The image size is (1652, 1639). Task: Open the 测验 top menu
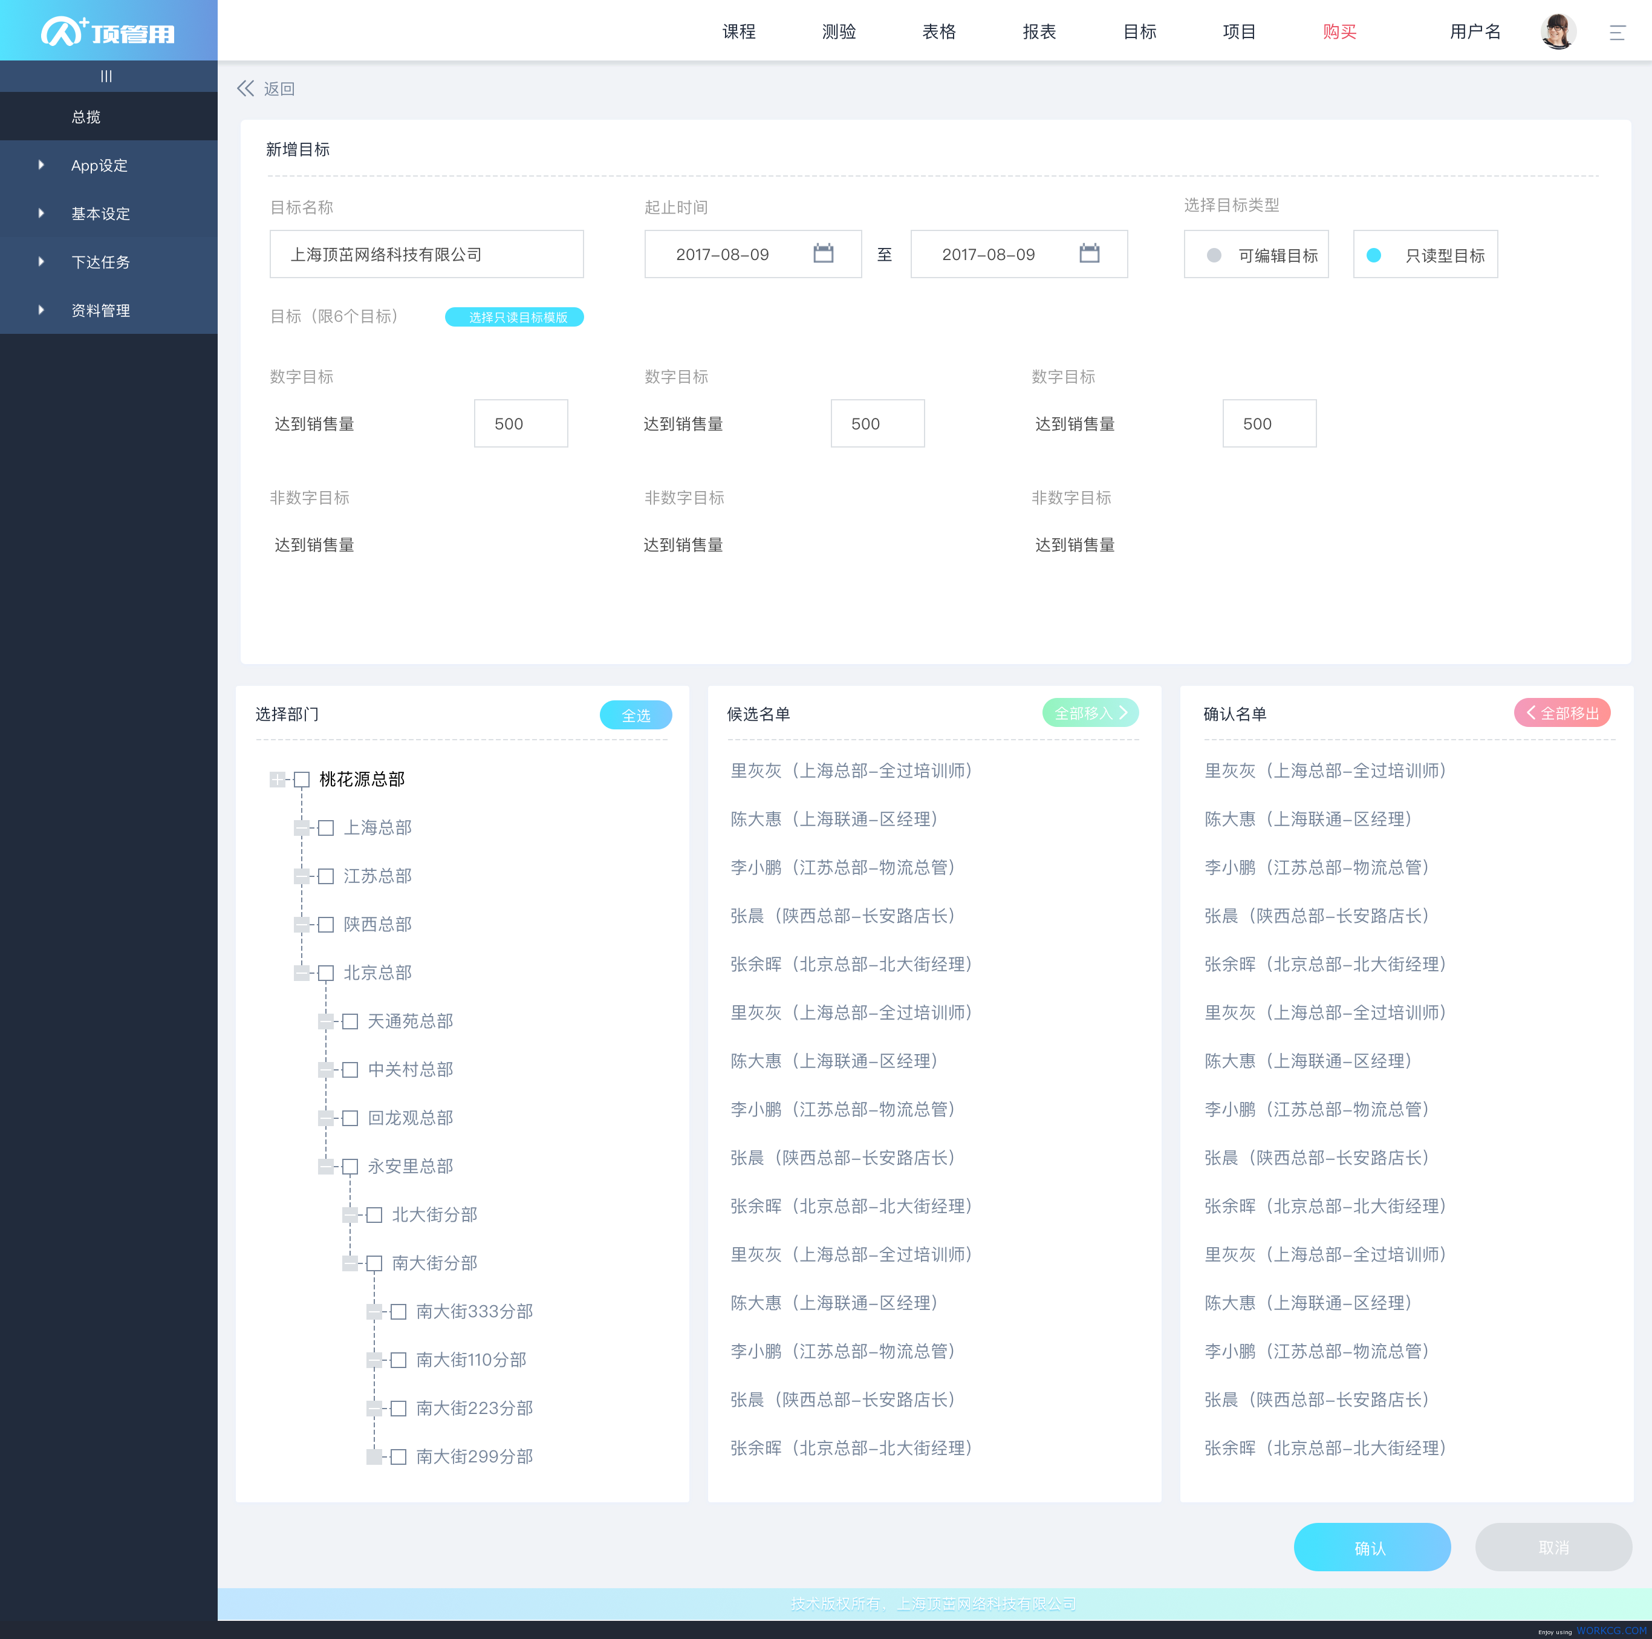point(839,31)
